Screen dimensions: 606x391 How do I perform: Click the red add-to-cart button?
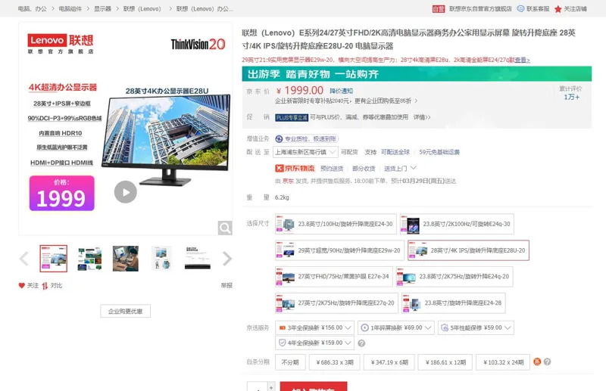click(314, 386)
